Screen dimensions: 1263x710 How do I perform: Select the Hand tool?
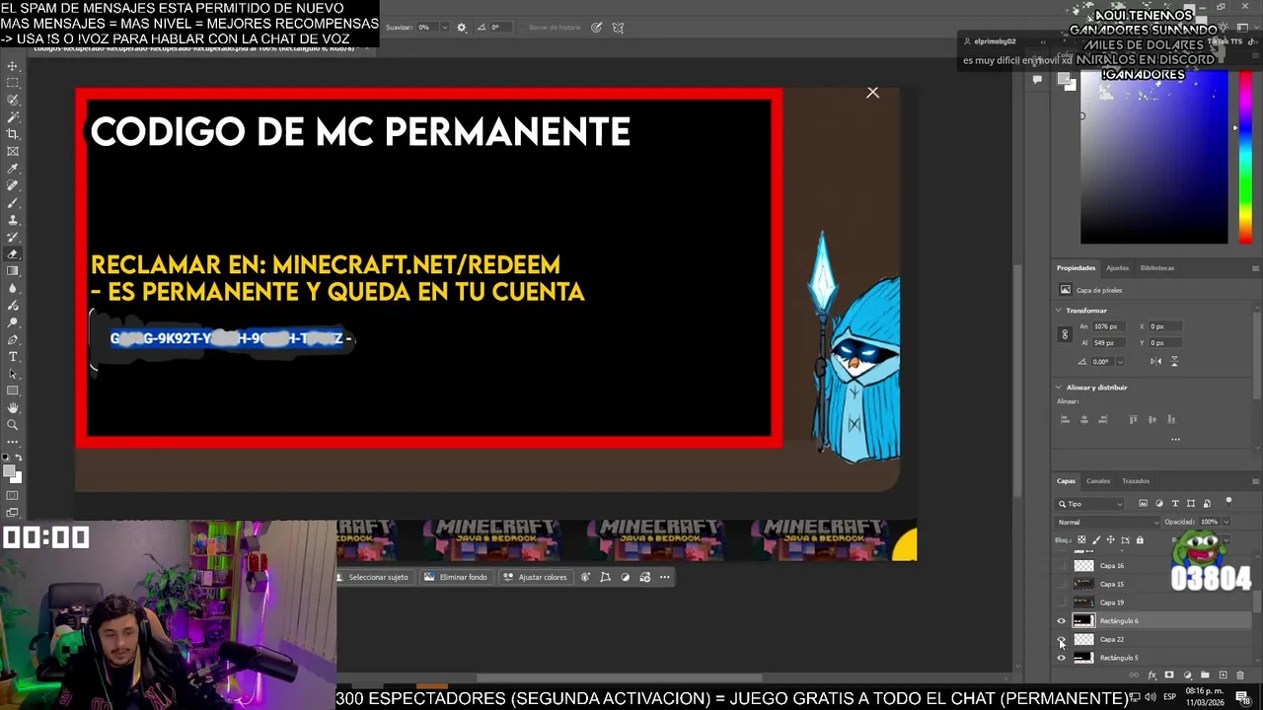(x=13, y=407)
